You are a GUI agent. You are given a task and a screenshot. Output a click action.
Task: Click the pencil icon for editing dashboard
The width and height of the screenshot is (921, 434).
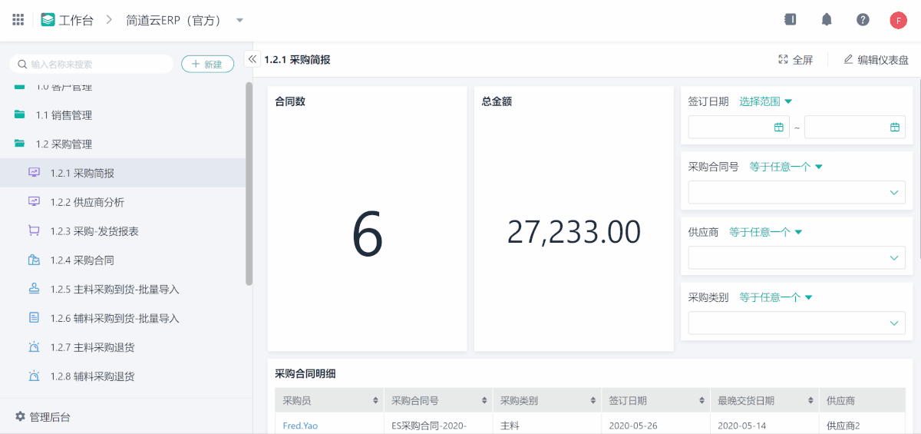(x=848, y=59)
